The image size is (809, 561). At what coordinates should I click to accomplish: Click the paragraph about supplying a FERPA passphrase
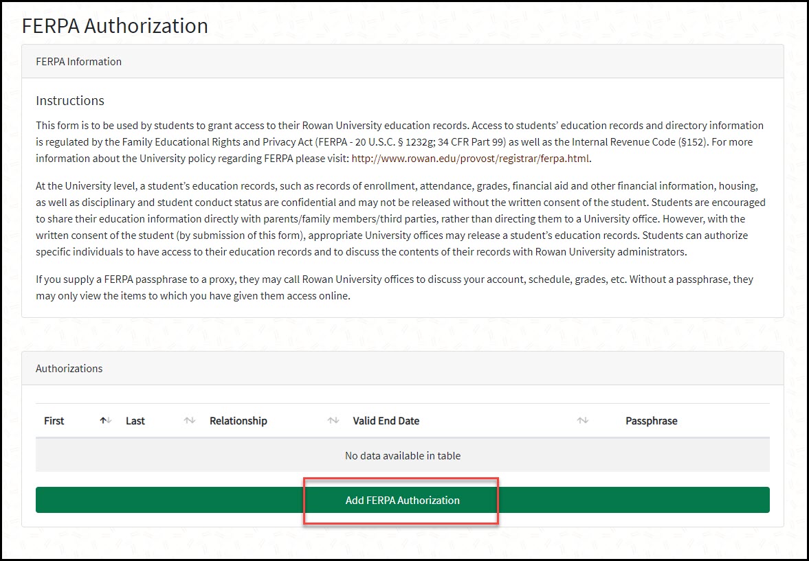point(400,288)
